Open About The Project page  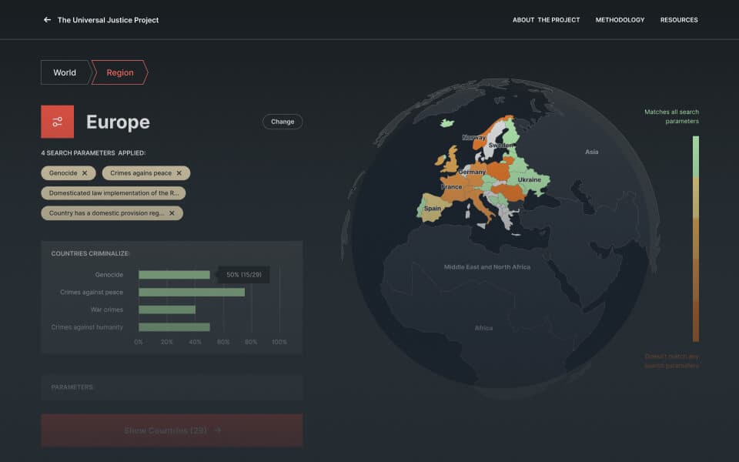coord(546,20)
